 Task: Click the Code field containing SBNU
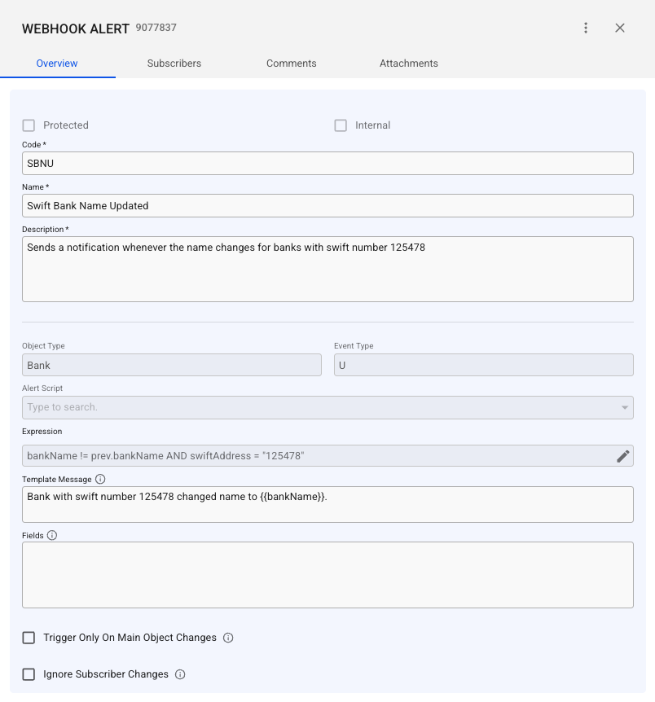click(x=327, y=163)
